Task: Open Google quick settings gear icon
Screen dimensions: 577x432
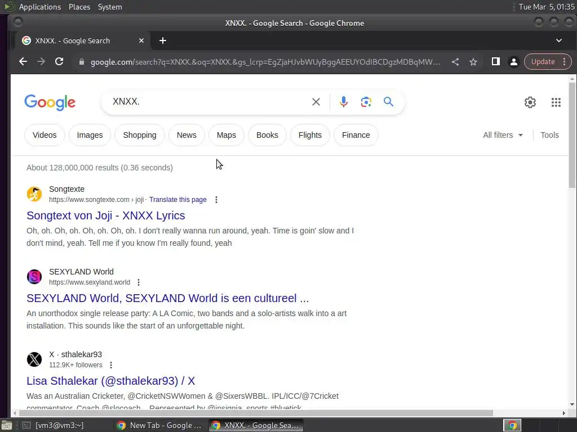Action: pos(530,102)
